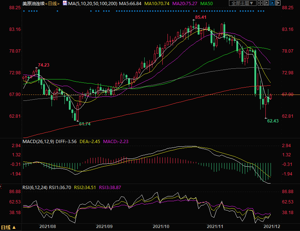The width and height of the screenshot is (300, 231).
Task: Click the 2021/10 date on time axis
Action: (160, 227)
